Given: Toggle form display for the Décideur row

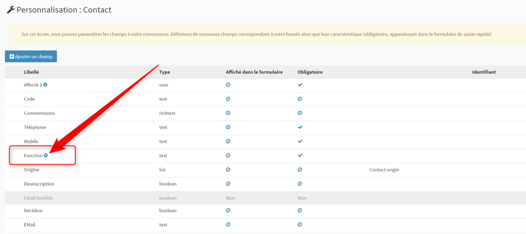Looking at the screenshot, I should pyautogui.click(x=228, y=210).
